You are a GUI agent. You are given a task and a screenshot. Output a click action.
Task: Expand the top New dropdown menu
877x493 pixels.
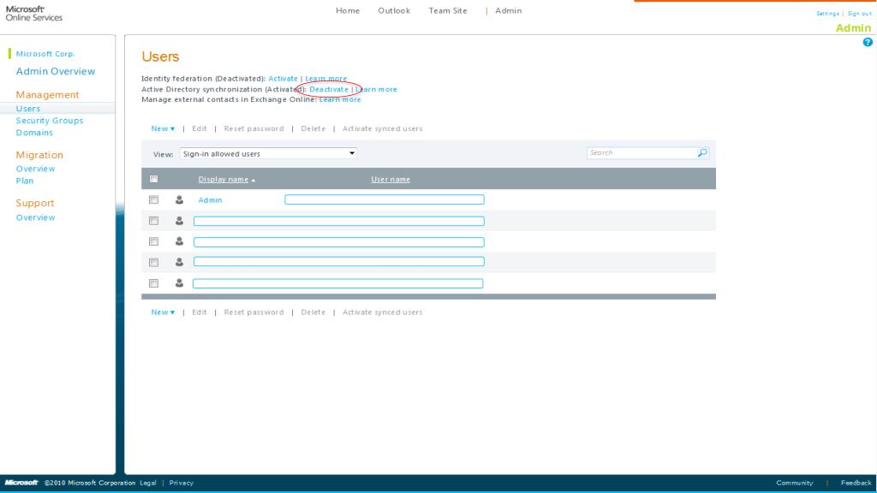click(x=163, y=128)
